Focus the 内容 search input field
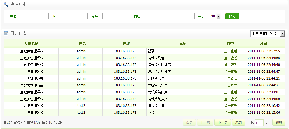This screenshot has height=129, width=289. [x=169, y=16]
